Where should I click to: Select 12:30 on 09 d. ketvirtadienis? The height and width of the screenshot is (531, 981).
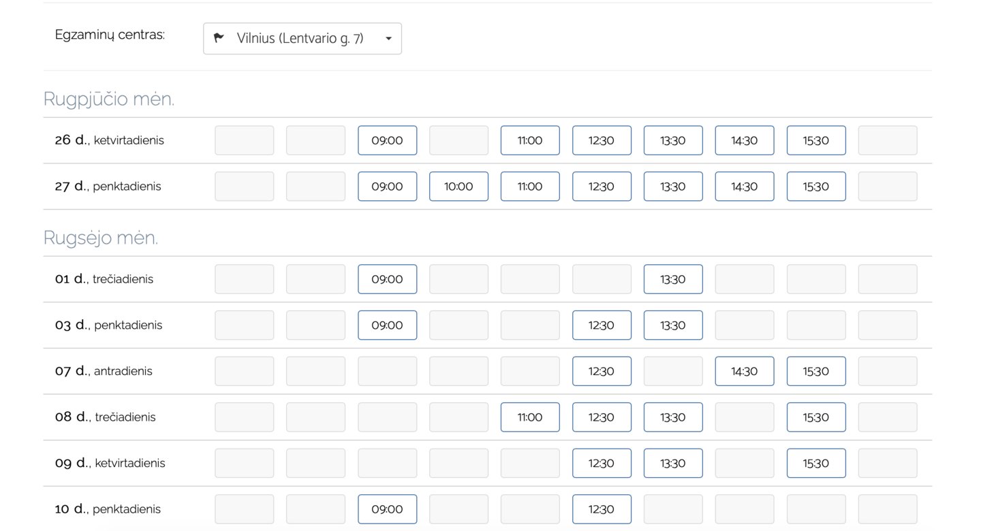602,464
